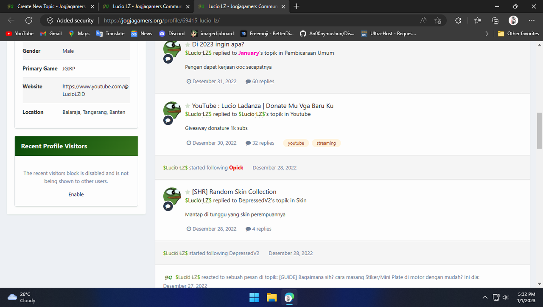Click star on YouTube Lucio Ladanza topic
The image size is (543, 307).
tap(188, 106)
